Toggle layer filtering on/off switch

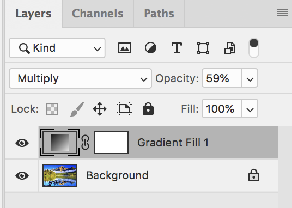[x=254, y=48]
